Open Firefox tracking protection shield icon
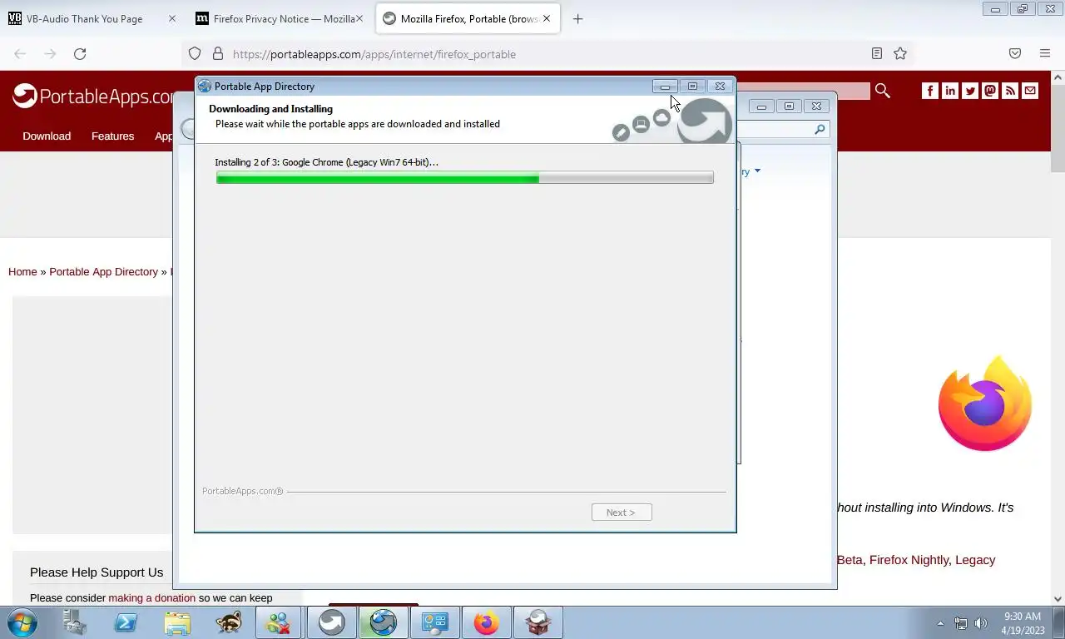This screenshot has width=1065, height=639. tap(195, 54)
